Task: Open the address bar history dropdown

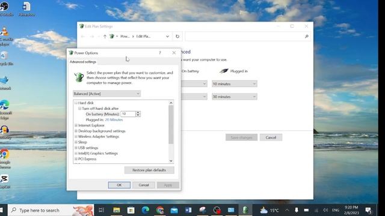Action: pos(167,37)
